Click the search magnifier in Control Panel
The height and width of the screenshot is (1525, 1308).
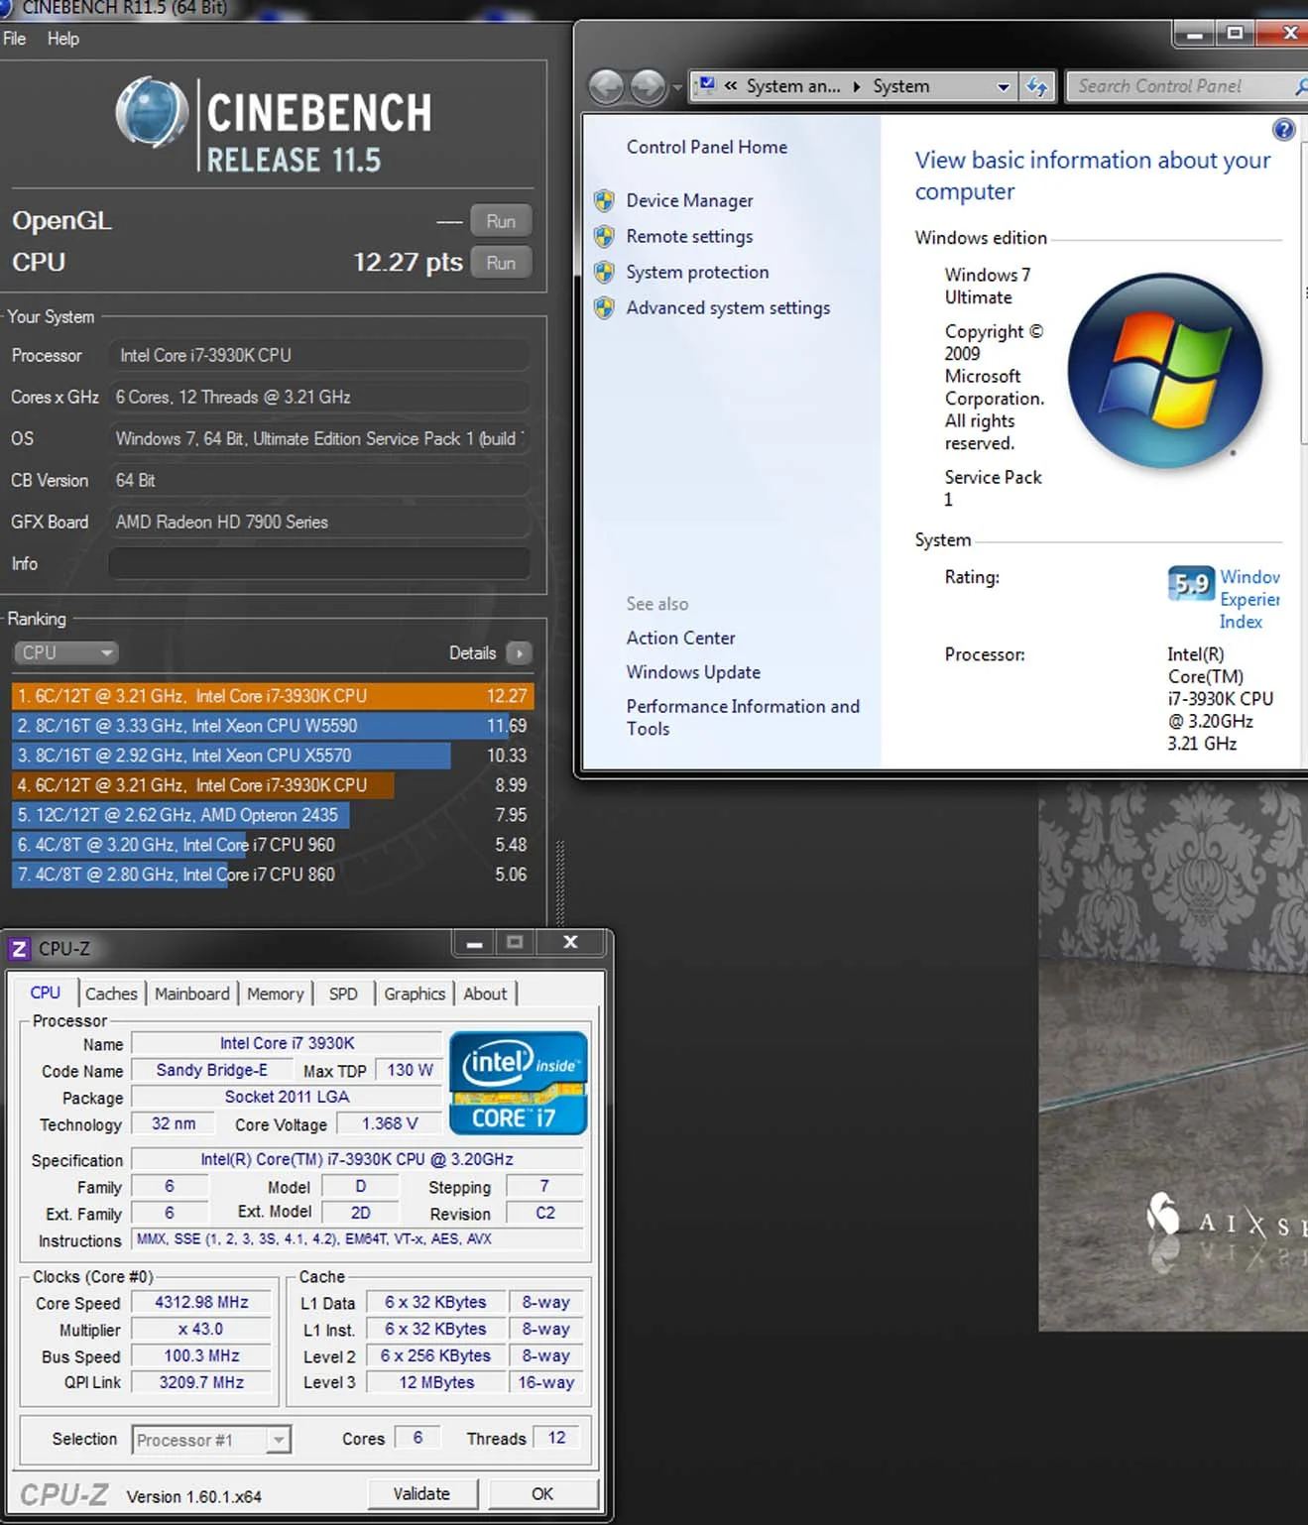click(1300, 86)
